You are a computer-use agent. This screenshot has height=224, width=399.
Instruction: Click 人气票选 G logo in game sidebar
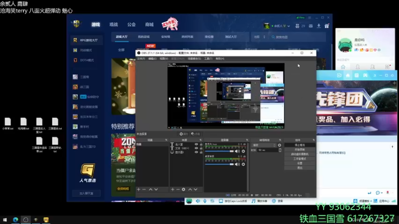pyautogui.click(x=88, y=173)
